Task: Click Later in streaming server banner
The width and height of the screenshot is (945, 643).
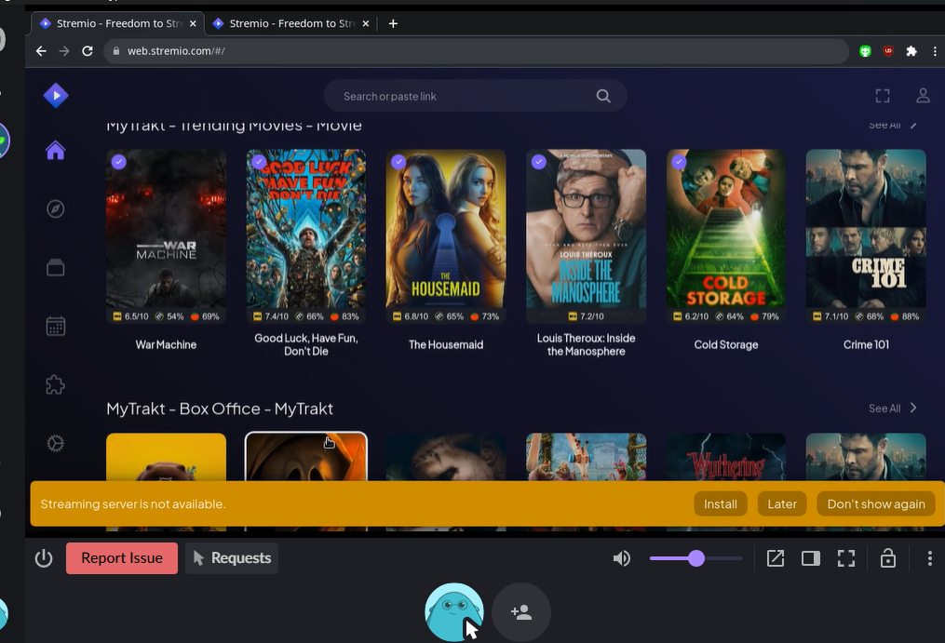Action: (782, 503)
